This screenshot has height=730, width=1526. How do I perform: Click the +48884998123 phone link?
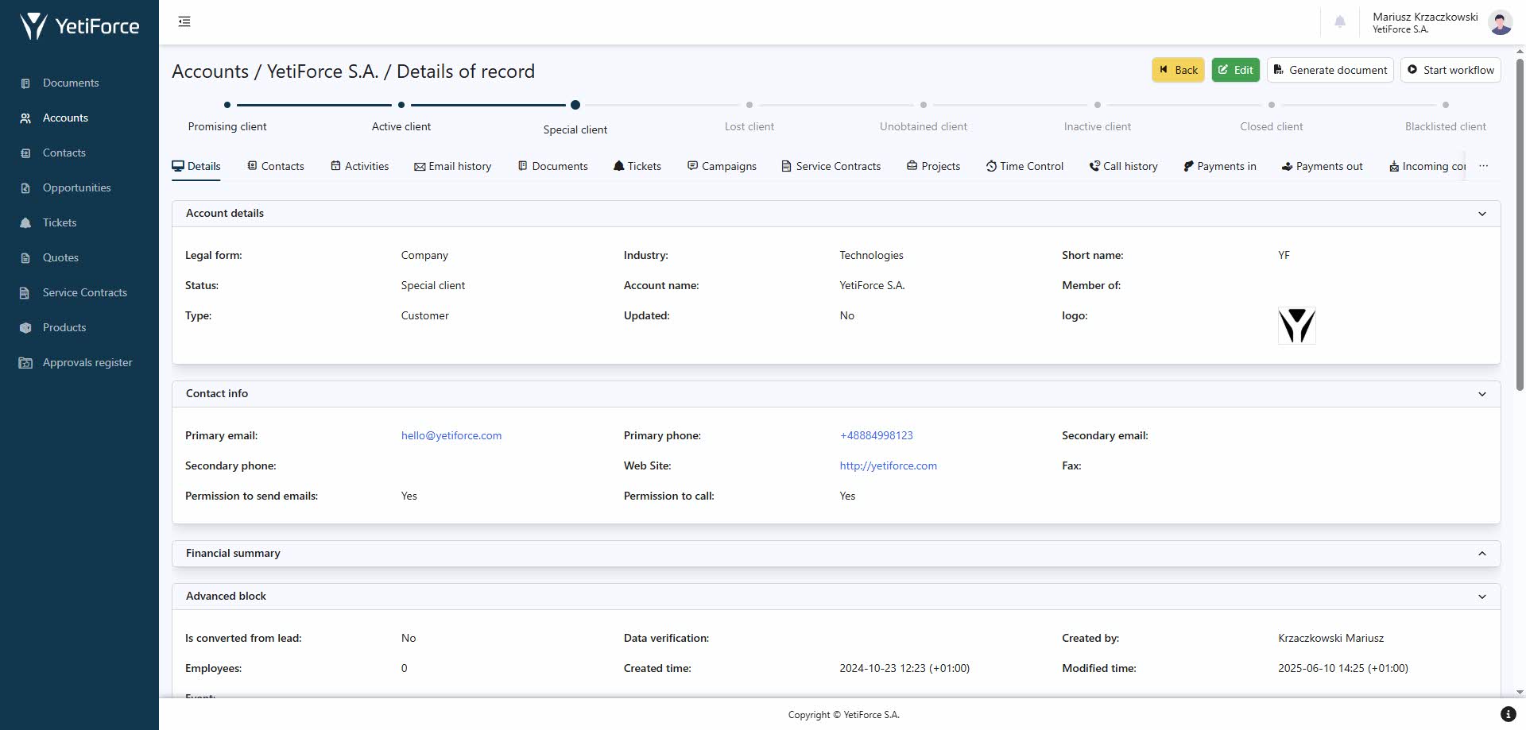coord(876,436)
